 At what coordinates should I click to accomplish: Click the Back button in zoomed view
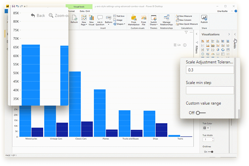[x=38, y=16]
